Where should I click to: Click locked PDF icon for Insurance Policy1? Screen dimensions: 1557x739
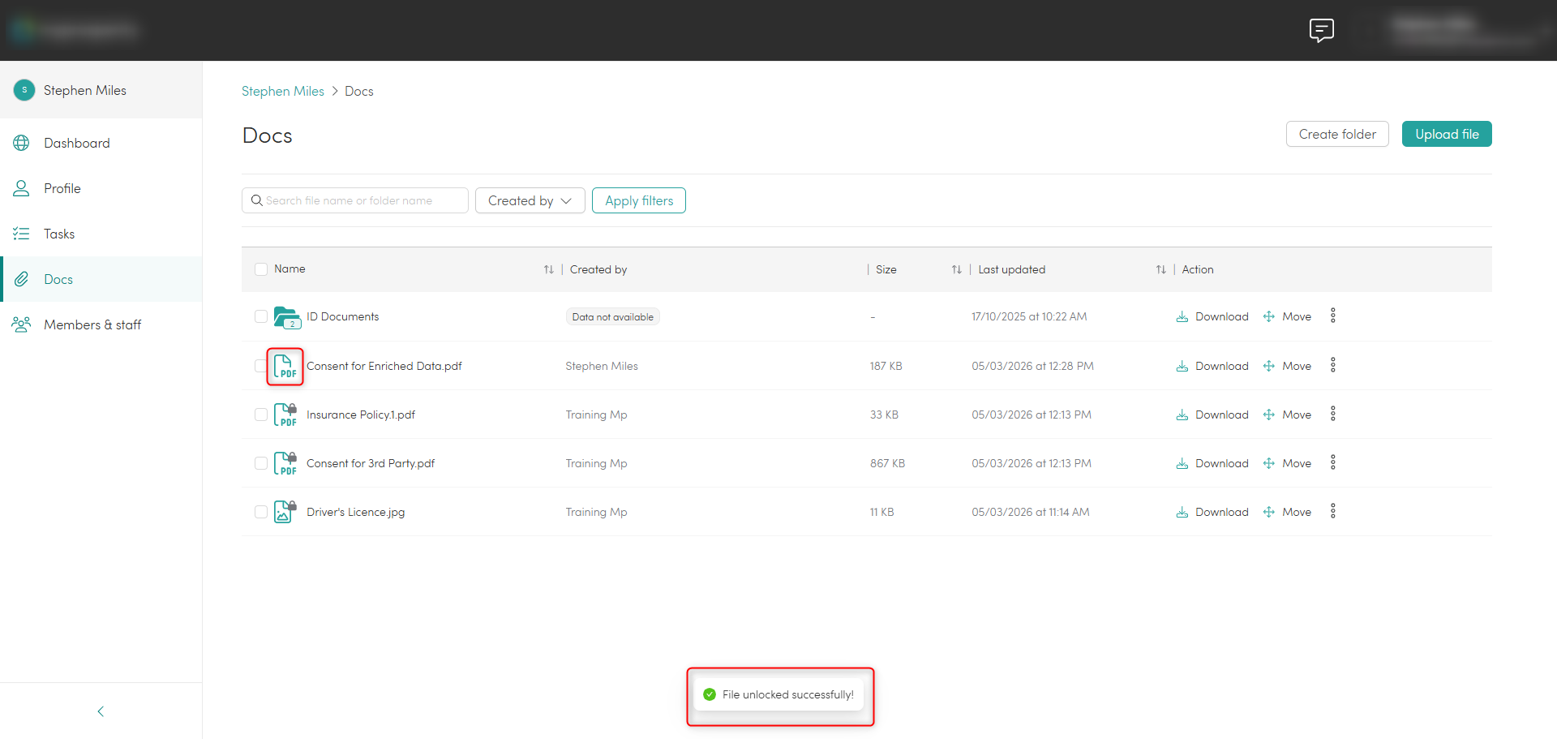point(285,415)
